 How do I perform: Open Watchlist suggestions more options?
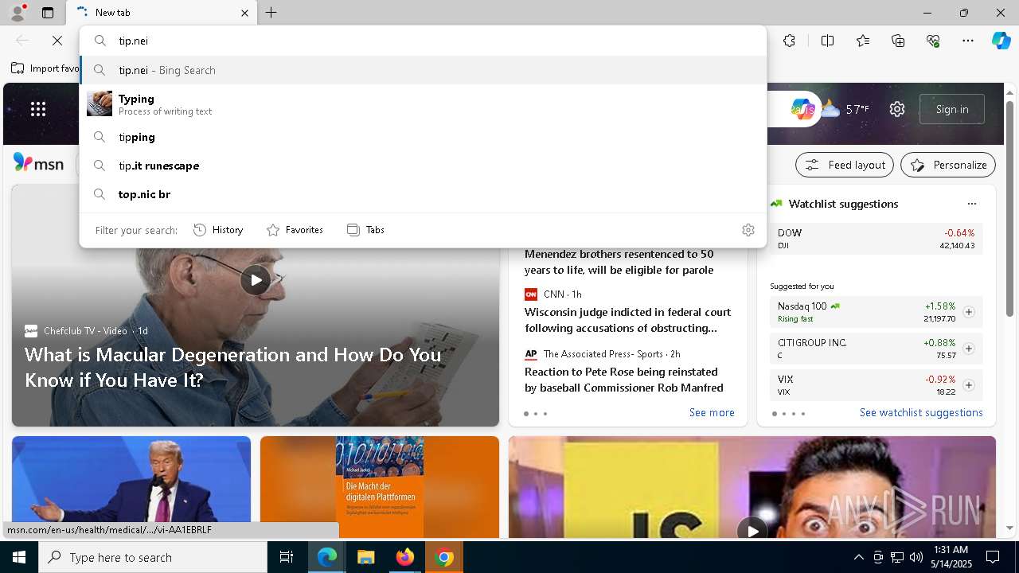[971, 204]
